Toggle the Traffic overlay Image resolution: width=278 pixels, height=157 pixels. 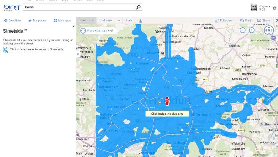tap(129, 20)
